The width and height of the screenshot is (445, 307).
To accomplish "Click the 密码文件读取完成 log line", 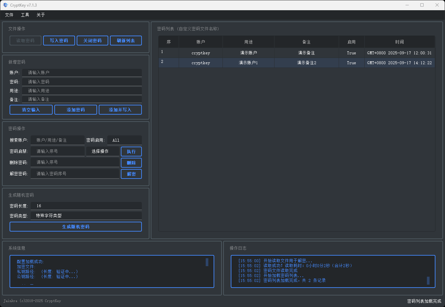I will pyautogui.click(x=268, y=270).
